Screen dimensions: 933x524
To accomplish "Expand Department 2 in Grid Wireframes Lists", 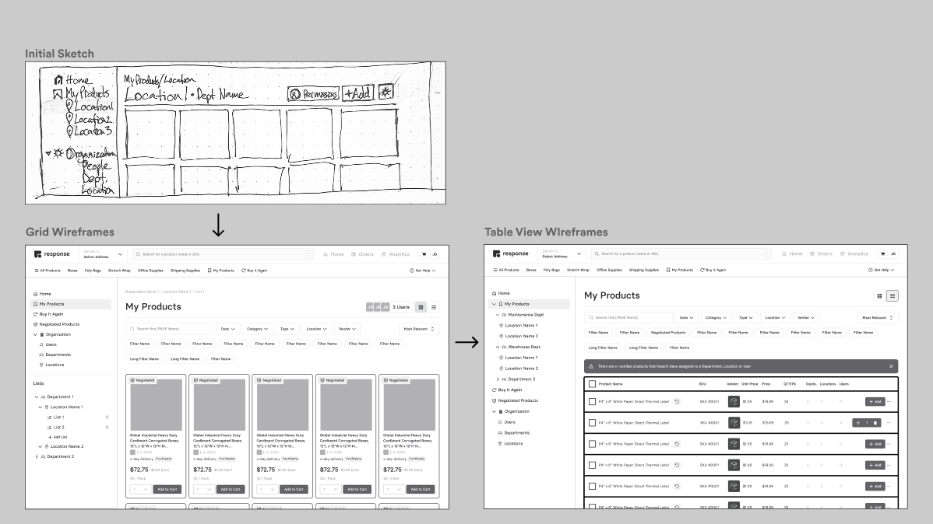I will click(37, 457).
